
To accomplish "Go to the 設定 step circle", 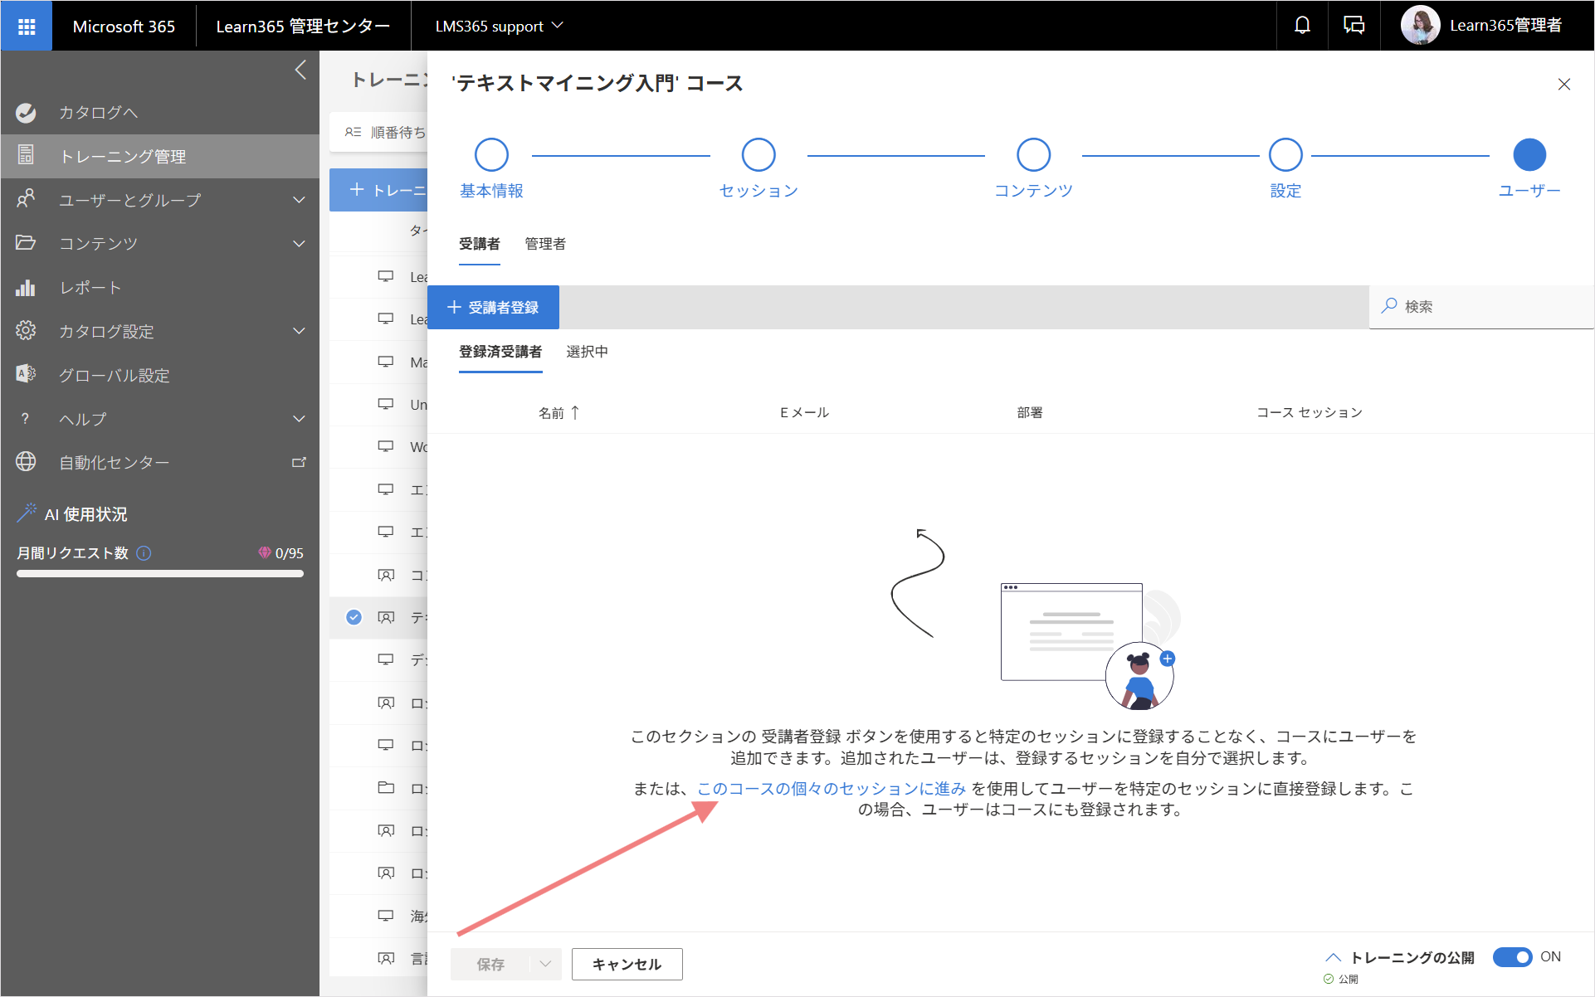I will (1285, 154).
